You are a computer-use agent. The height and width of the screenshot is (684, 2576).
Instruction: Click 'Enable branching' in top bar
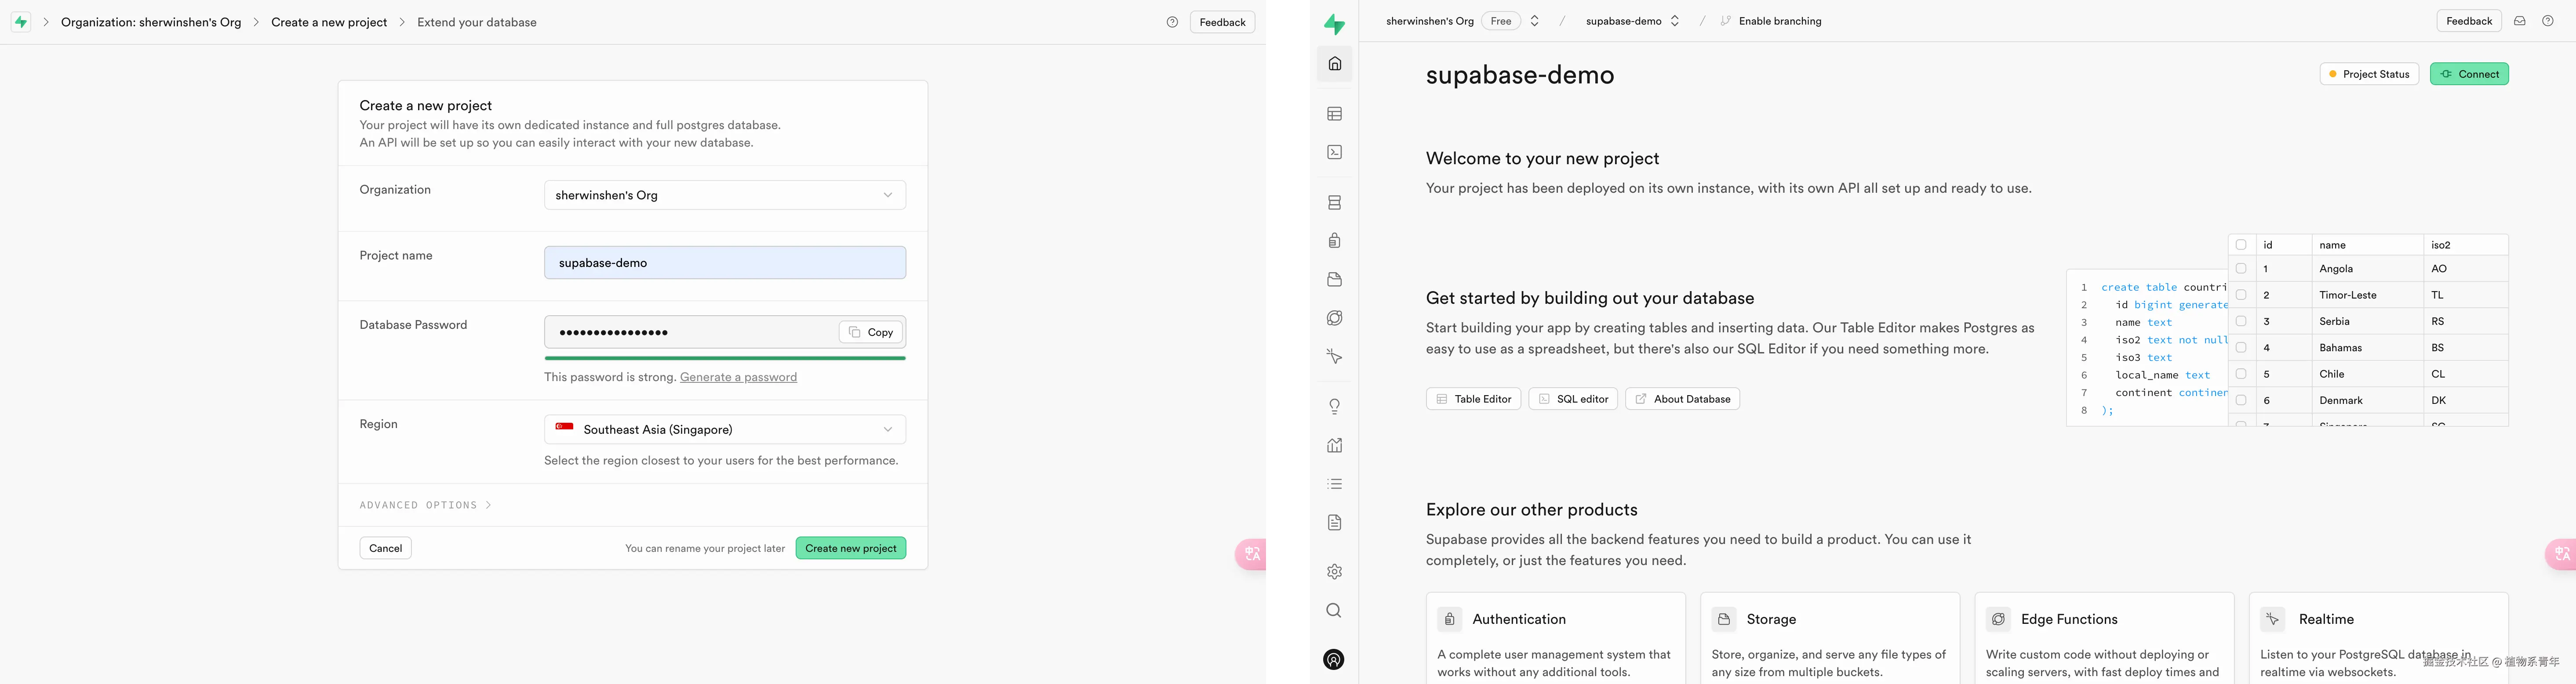click(x=1779, y=21)
